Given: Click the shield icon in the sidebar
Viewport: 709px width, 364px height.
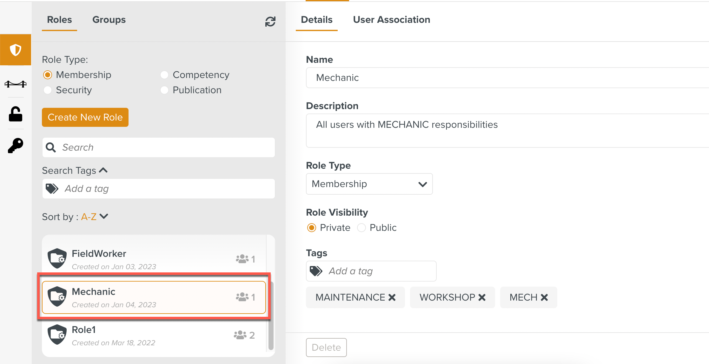Looking at the screenshot, I should (x=16, y=50).
